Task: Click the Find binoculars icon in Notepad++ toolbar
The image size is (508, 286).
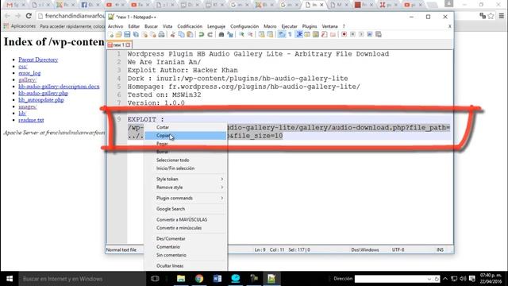Action: click(x=221, y=34)
